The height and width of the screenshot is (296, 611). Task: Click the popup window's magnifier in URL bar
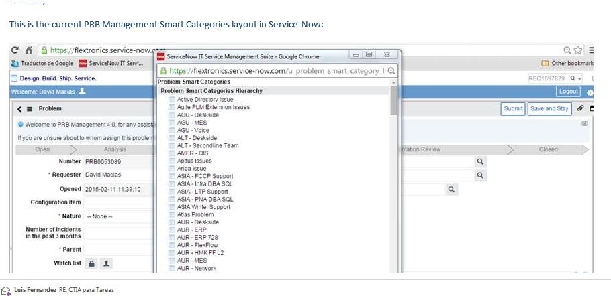point(391,71)
